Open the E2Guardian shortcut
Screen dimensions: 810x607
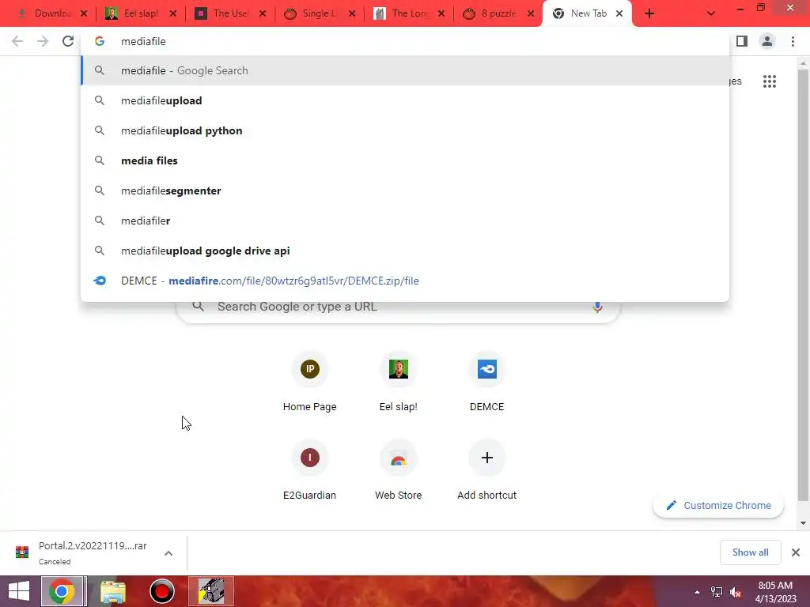309,470
